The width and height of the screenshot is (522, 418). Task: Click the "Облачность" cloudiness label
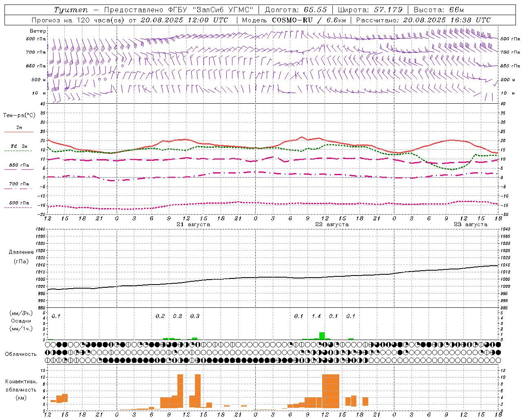[21, 354]
